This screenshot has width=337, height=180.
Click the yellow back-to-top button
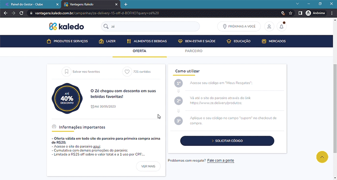(322, 157)
